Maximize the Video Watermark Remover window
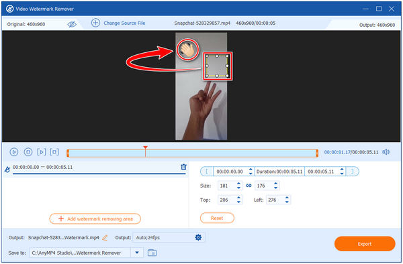Image resolution: width=403 pixels, height=264 pixels. click(379, 9)
